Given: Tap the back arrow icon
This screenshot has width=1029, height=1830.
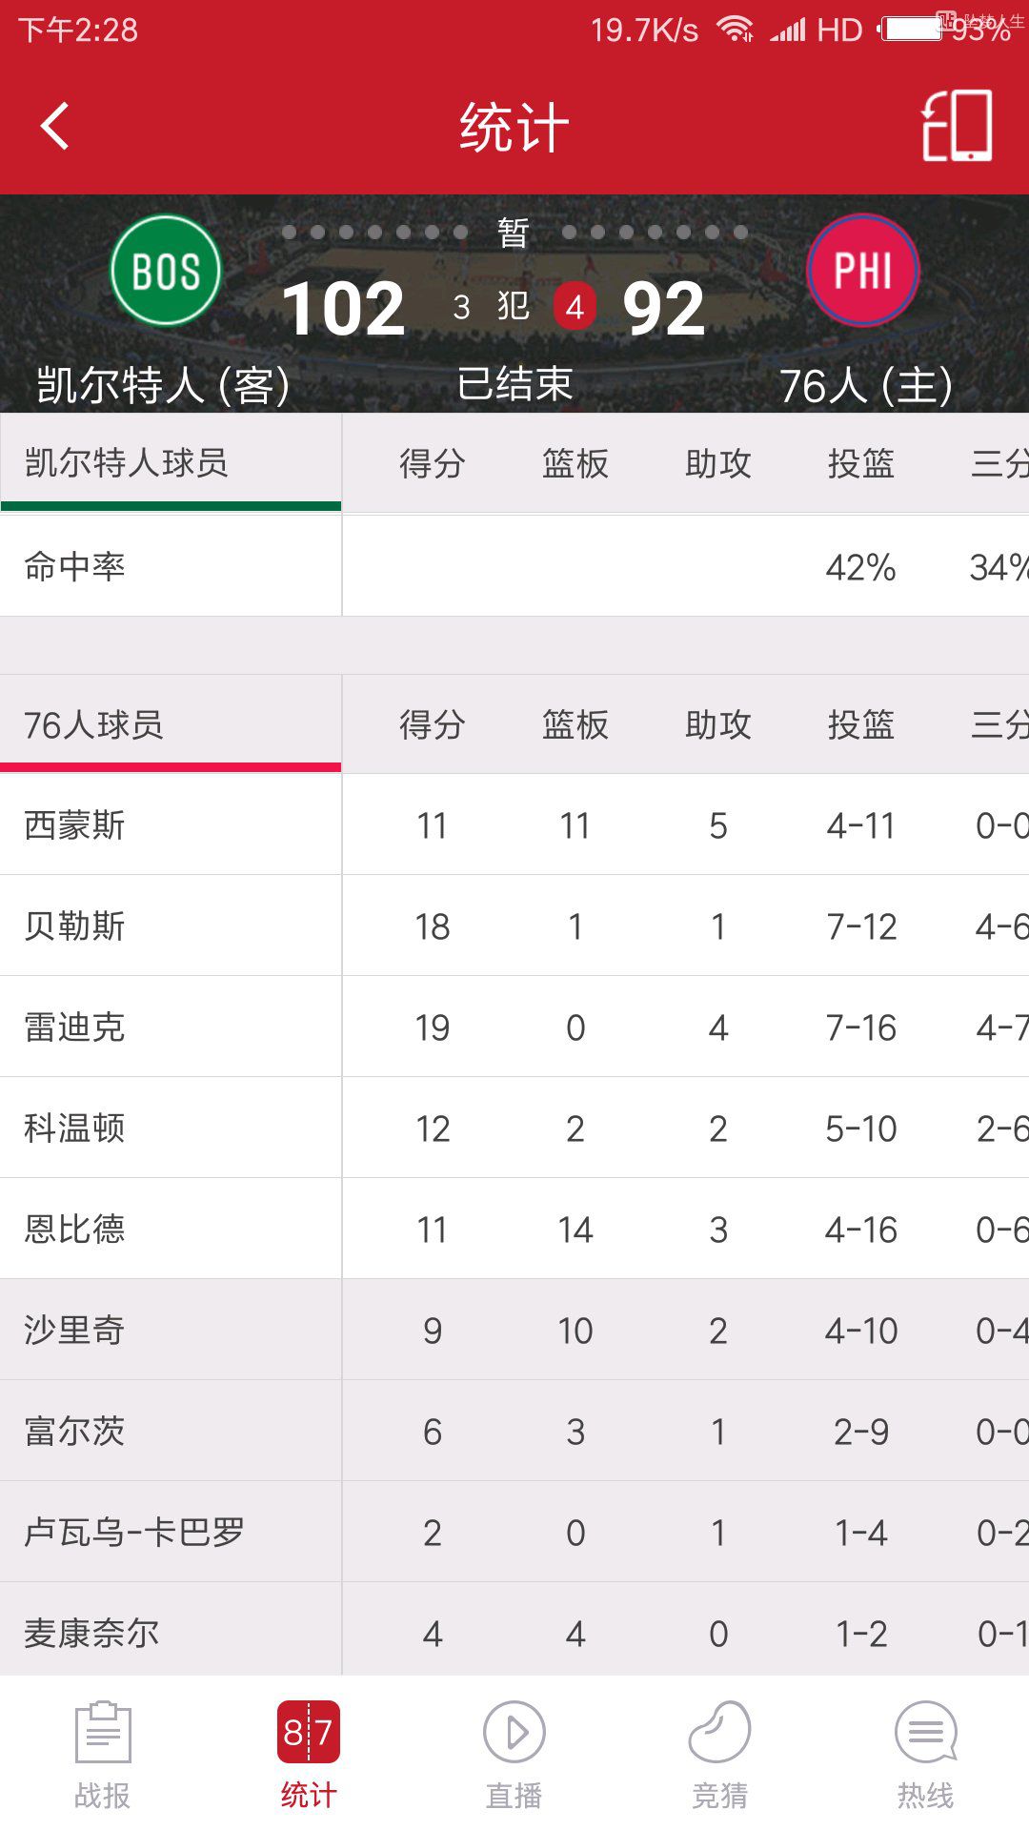Looking at the screenshot, I should (x=55, y=126).
